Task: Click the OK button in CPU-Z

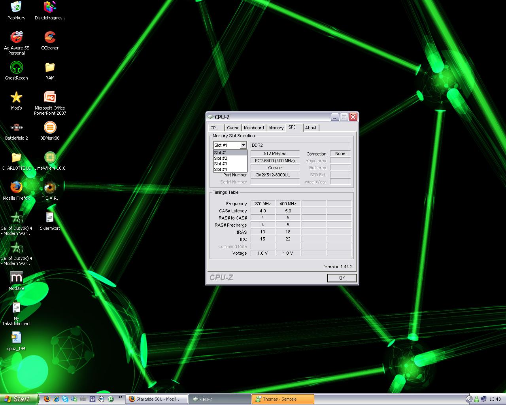Action: click(x=342, y=278)
